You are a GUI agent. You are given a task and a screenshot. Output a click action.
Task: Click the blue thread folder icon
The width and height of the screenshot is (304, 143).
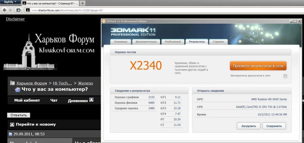coord(18,89)
